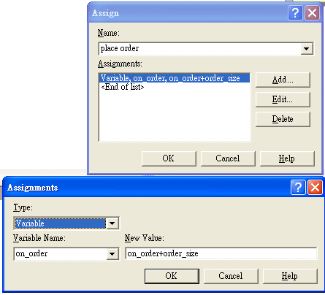Select the End of list entry
The width and height of the screenshot is (325, 295).
pyautogui.click(x=123, y=87)
